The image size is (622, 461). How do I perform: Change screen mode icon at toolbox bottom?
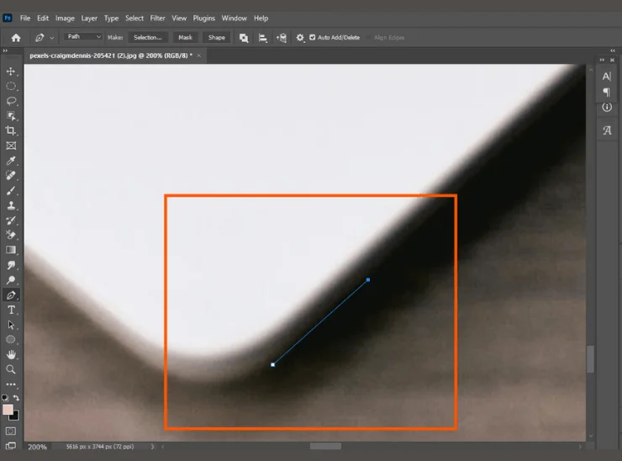pos(11,446)
